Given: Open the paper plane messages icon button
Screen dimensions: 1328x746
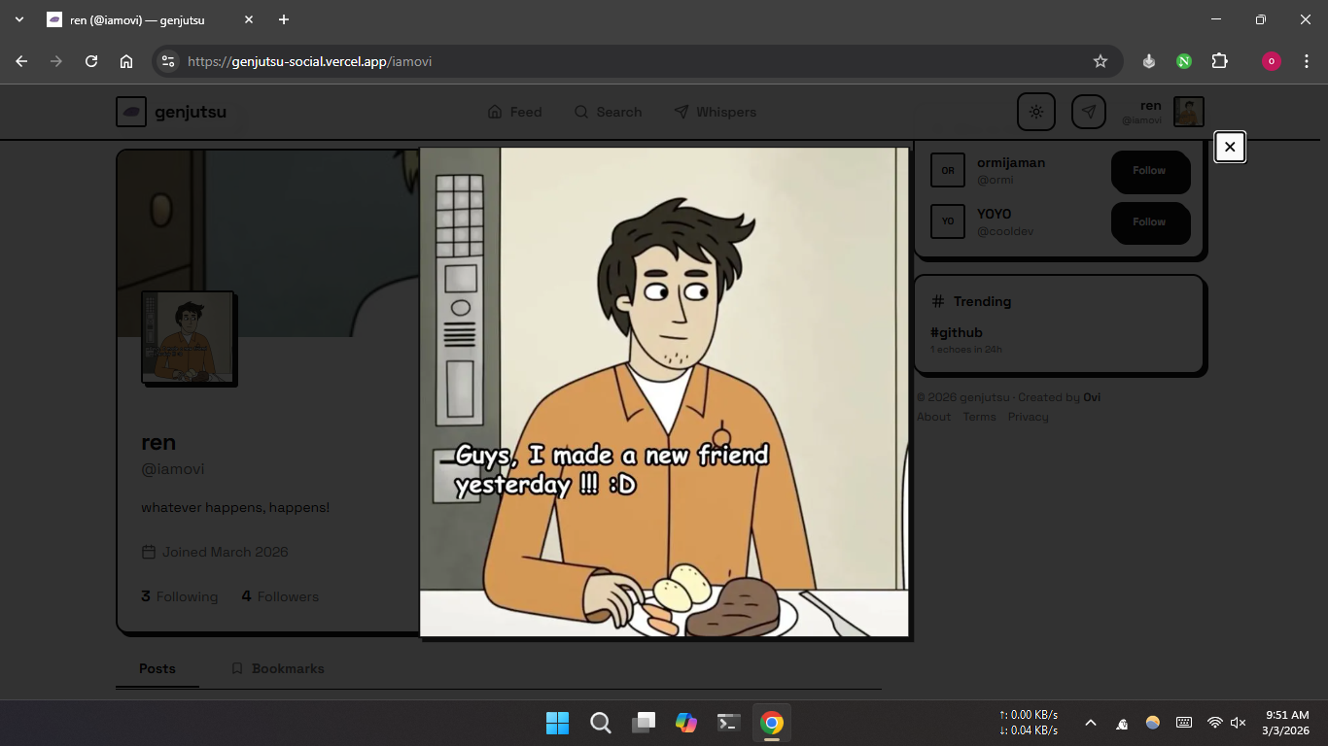Looking at the screenshot, I should pos(1089,112).
